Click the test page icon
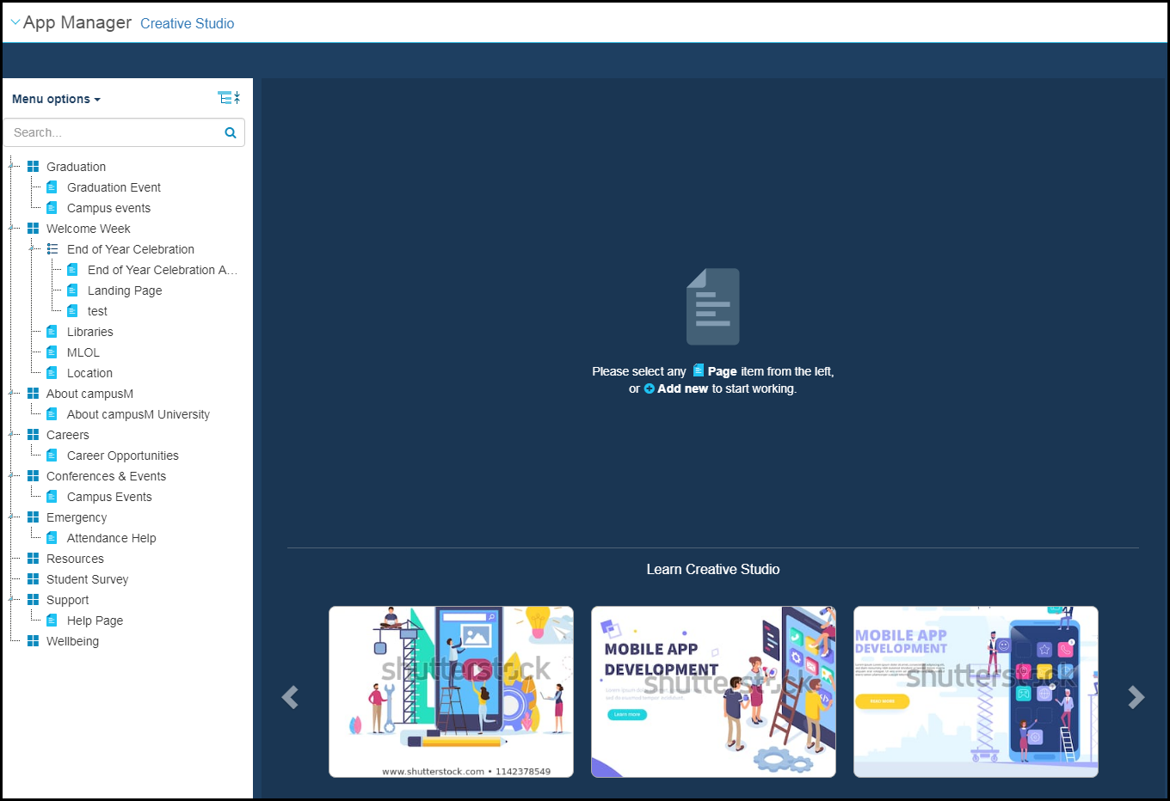1170x801 pixels. (x=72, y=311)
